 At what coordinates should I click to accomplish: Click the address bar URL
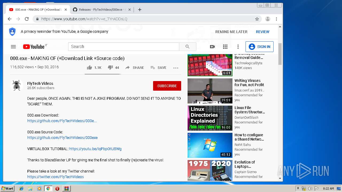[84, 19]
